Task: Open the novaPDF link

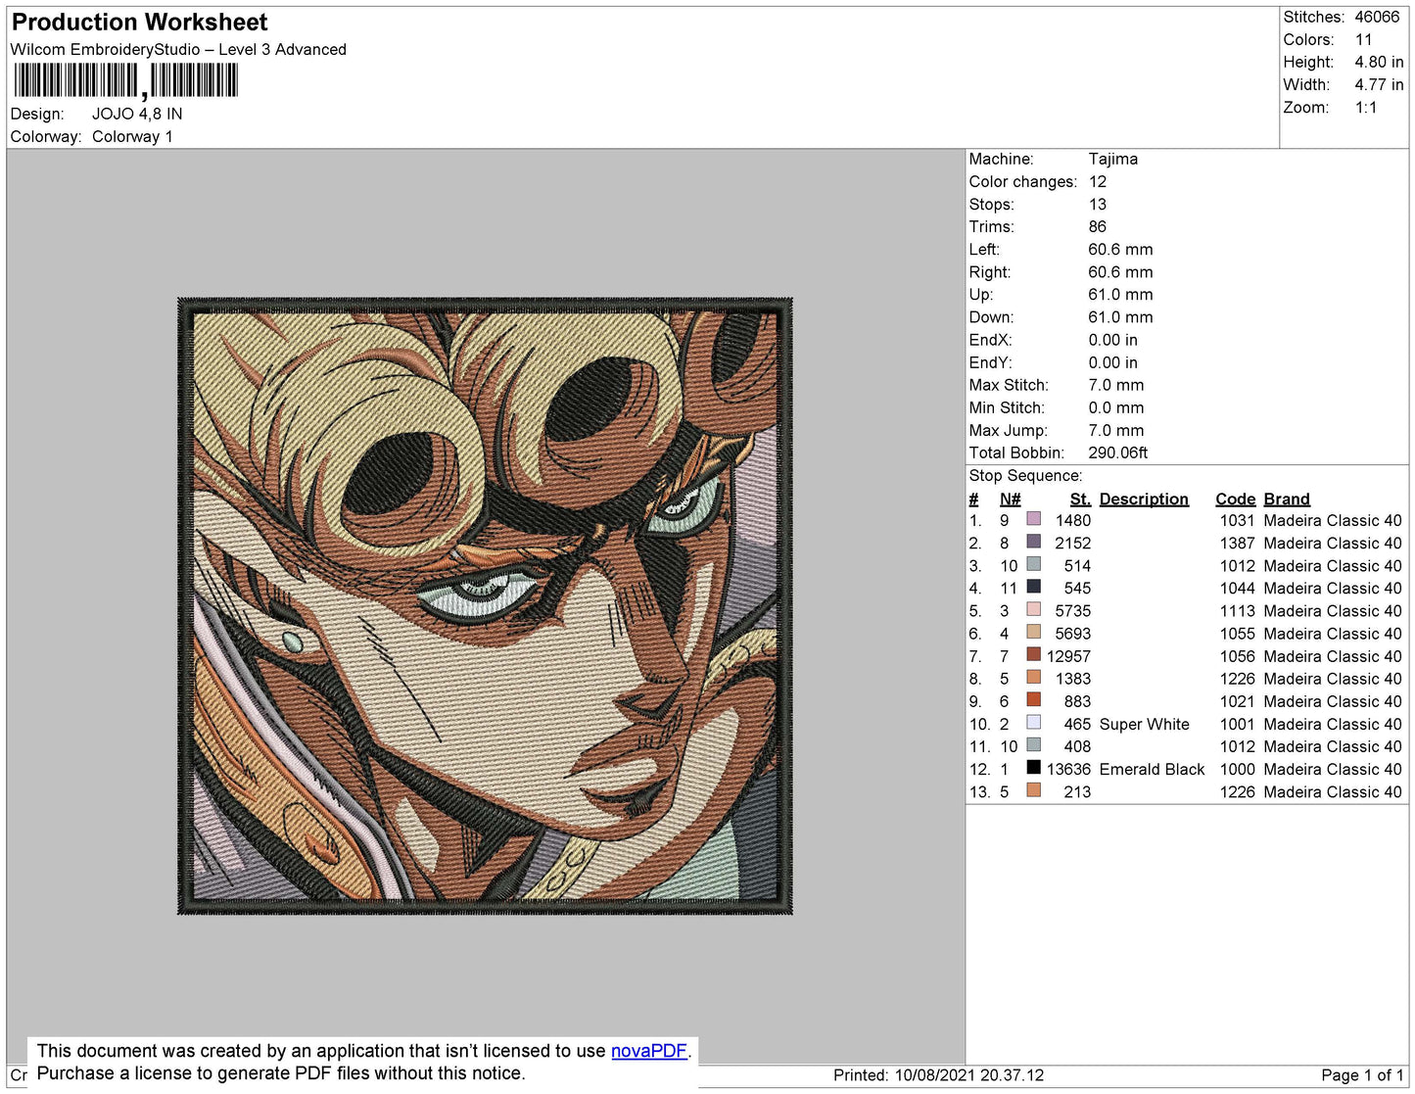Action: coord(649,1051)
